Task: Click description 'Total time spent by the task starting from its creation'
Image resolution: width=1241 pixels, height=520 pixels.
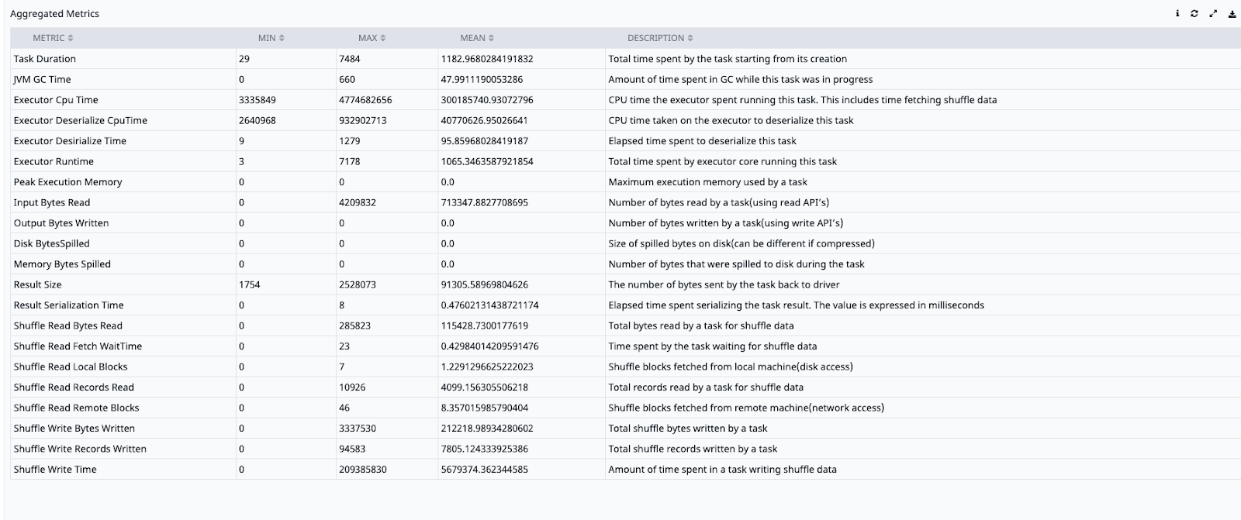Action: (x=728, y=59)
